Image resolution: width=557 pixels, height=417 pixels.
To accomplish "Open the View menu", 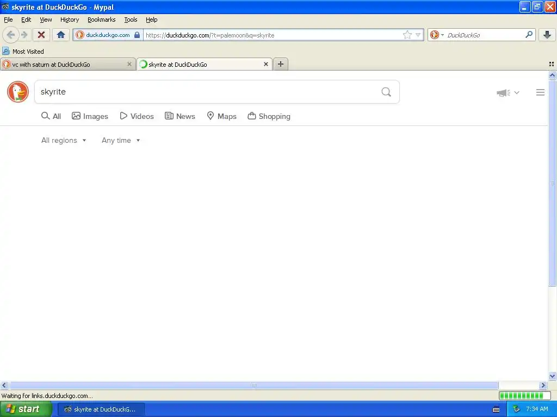I will [x=46, y=20].
